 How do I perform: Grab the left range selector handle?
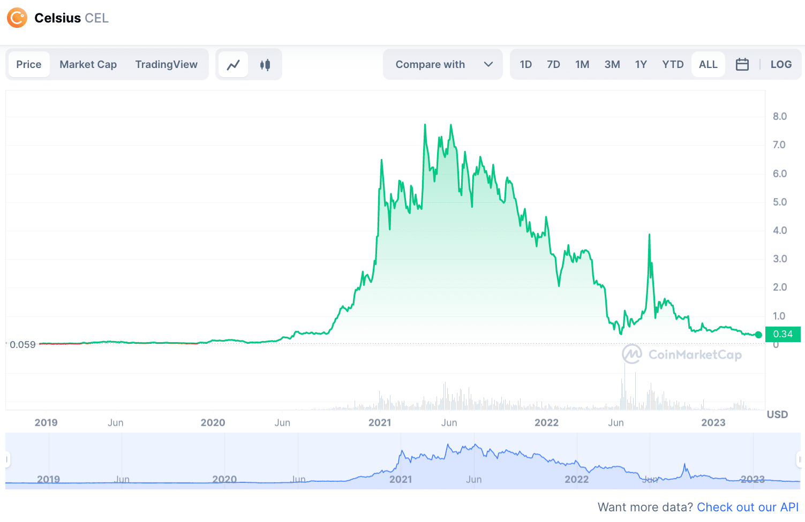pos(7,459)
